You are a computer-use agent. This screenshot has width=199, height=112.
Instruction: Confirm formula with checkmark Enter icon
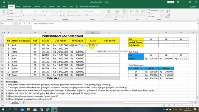click(x=25, y=23)
